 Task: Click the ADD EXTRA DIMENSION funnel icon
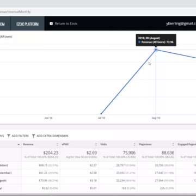[x=33, y=136]
